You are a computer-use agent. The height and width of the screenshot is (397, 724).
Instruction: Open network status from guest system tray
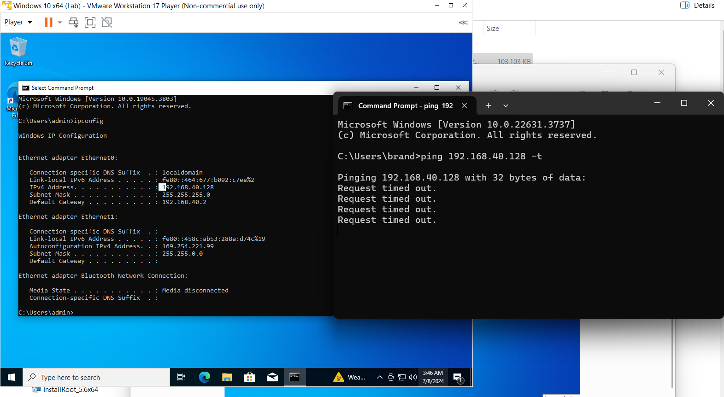point(402,377)
